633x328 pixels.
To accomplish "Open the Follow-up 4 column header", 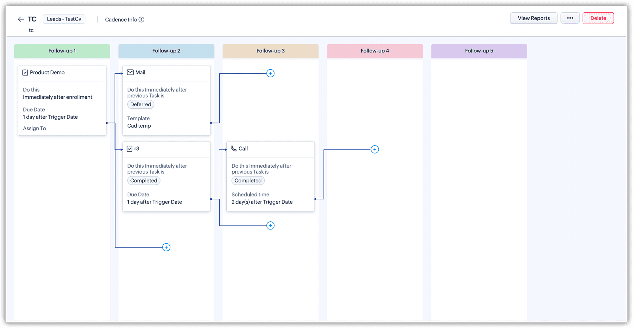I will pyautogui.click(x=375, y=51).
